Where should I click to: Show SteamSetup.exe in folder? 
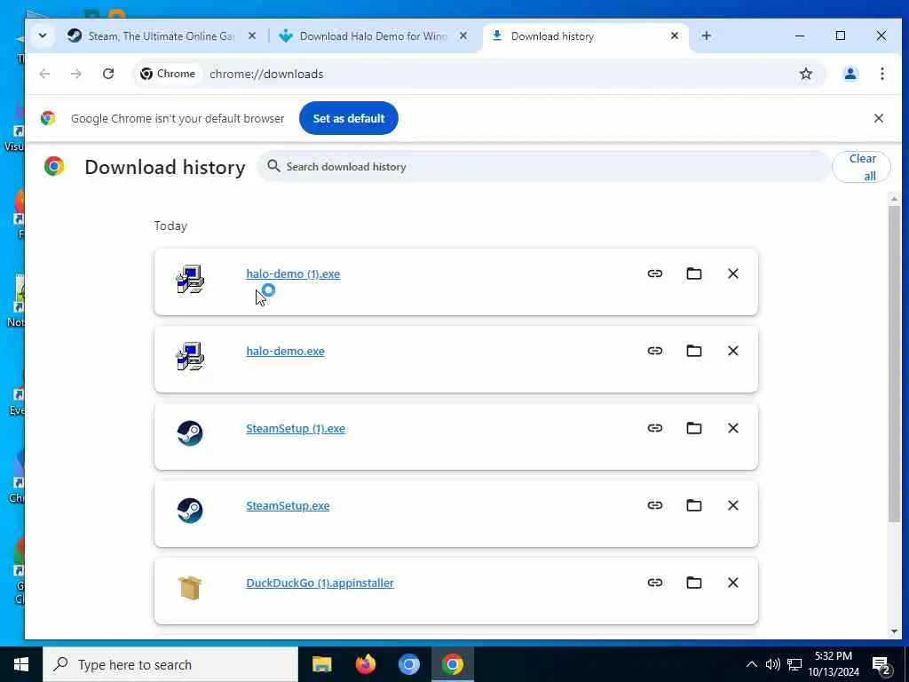pos(694,505)
